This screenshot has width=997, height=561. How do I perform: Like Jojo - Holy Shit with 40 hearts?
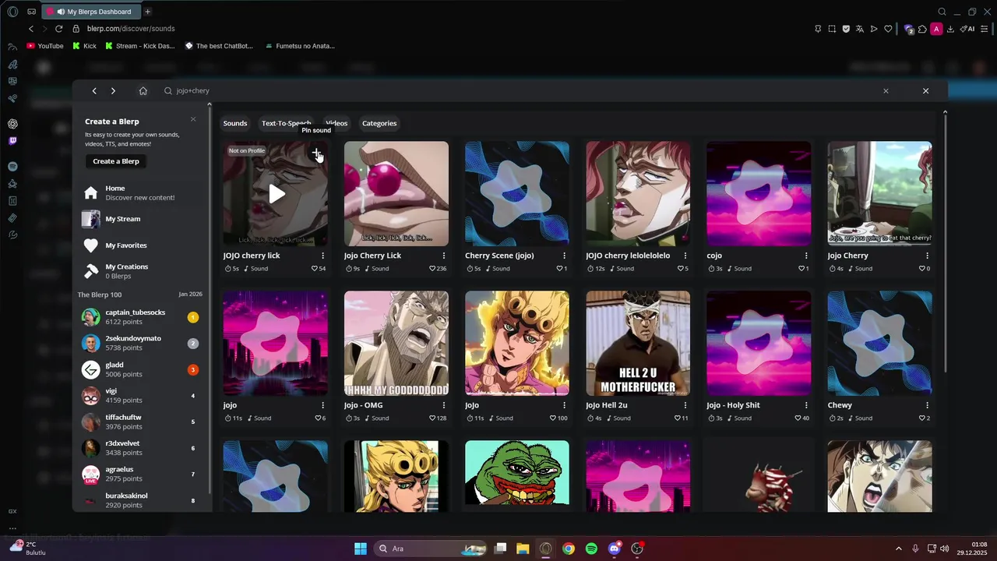pos(798,418)
